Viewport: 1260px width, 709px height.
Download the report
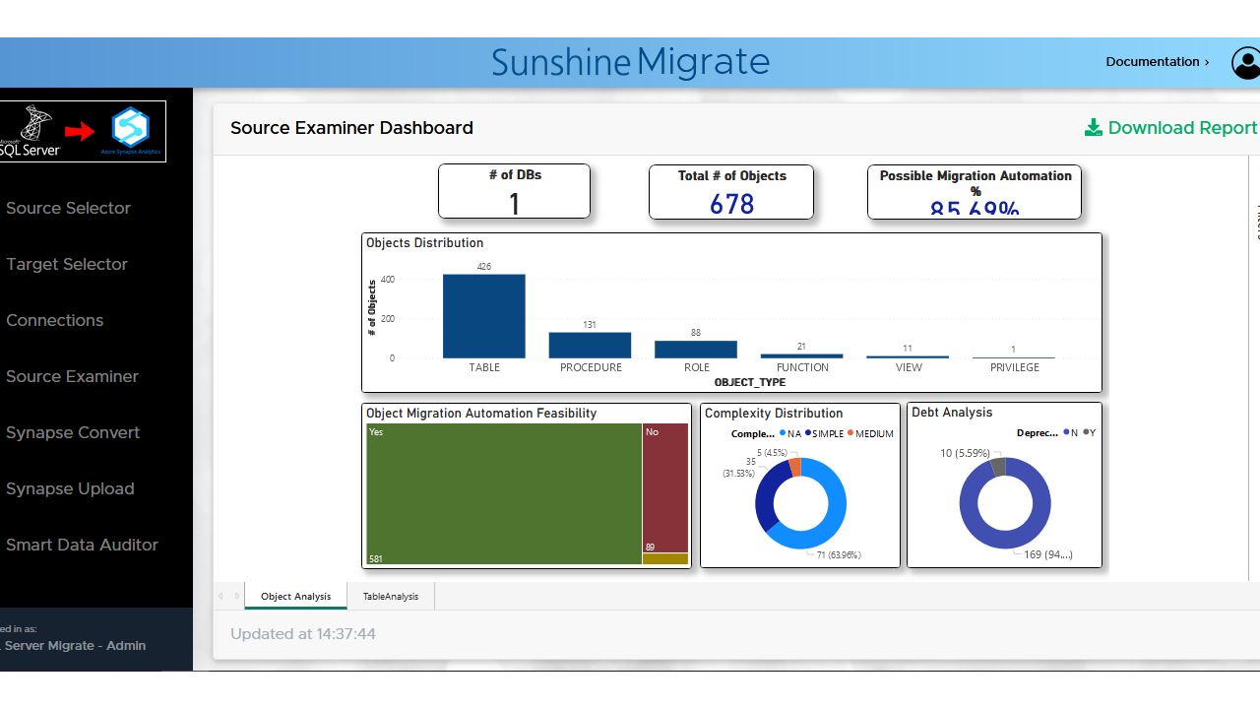[1170, 128]
